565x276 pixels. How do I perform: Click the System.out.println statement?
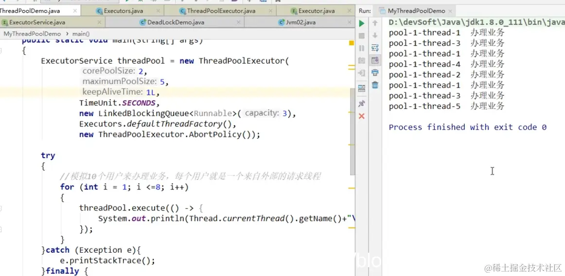coord(227,219)
